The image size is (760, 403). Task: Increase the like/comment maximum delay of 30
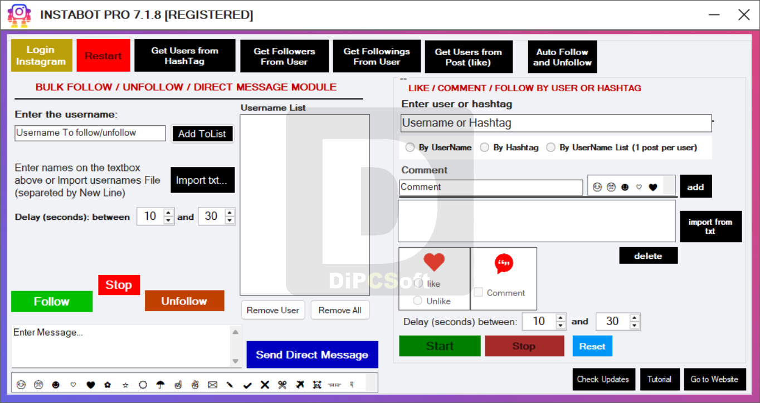click(635, 318)
